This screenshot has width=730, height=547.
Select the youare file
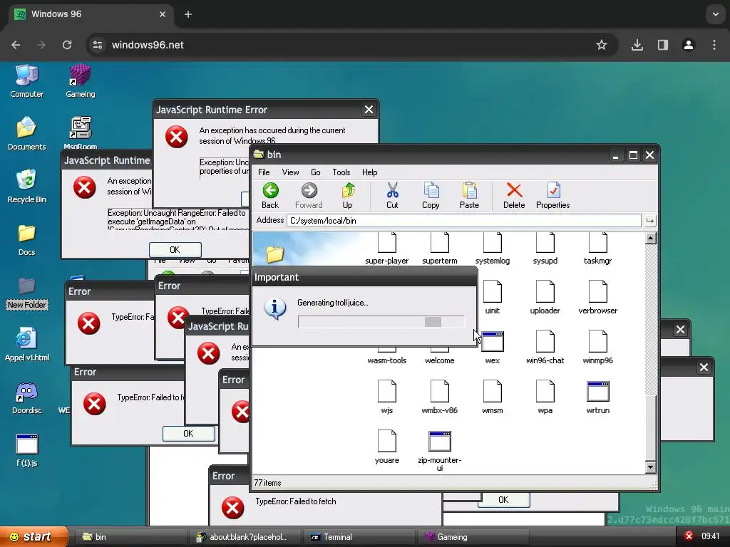click(x=387, y=447)
